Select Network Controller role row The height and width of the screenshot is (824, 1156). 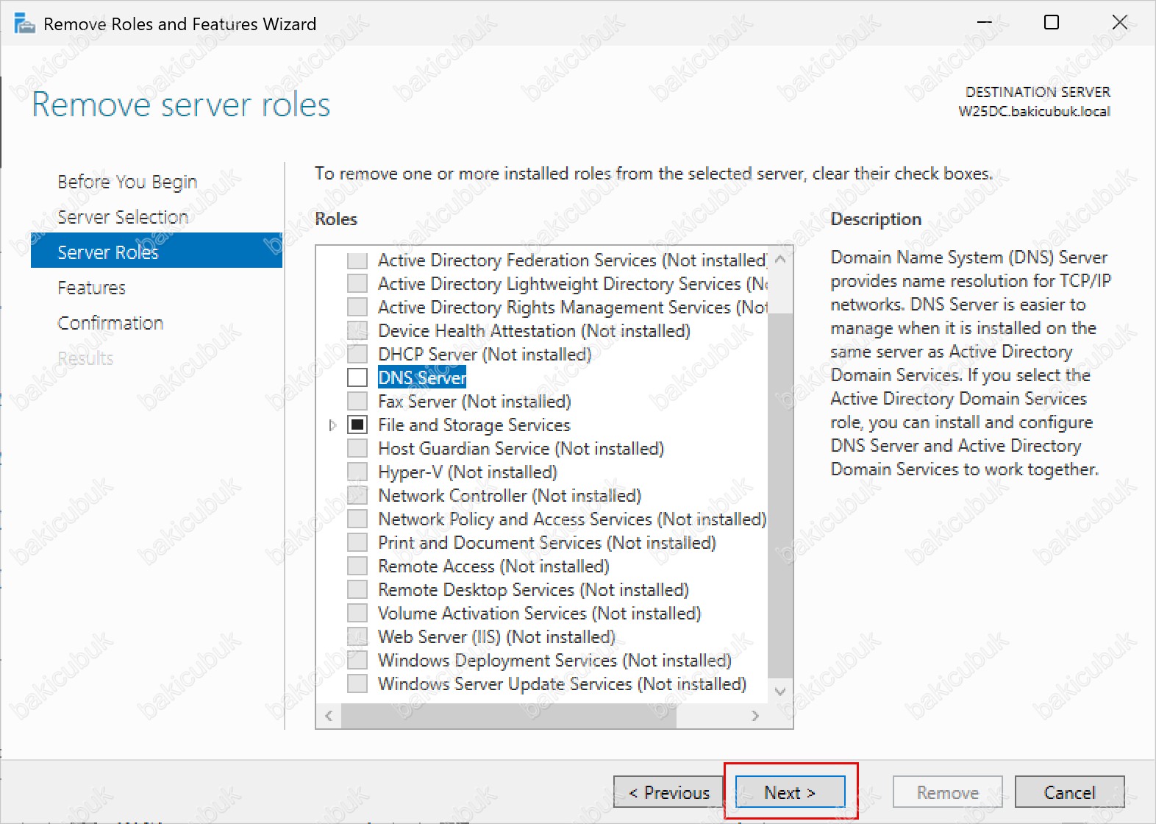510,495
